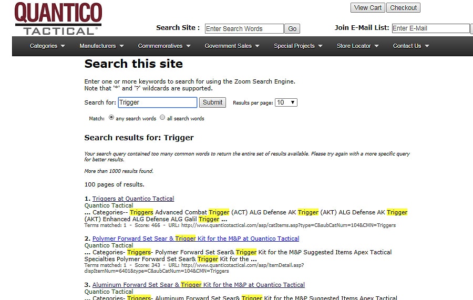Open Triggers at Quantico Tactical result
Screen dimensions: 473x300
[133, 199]
